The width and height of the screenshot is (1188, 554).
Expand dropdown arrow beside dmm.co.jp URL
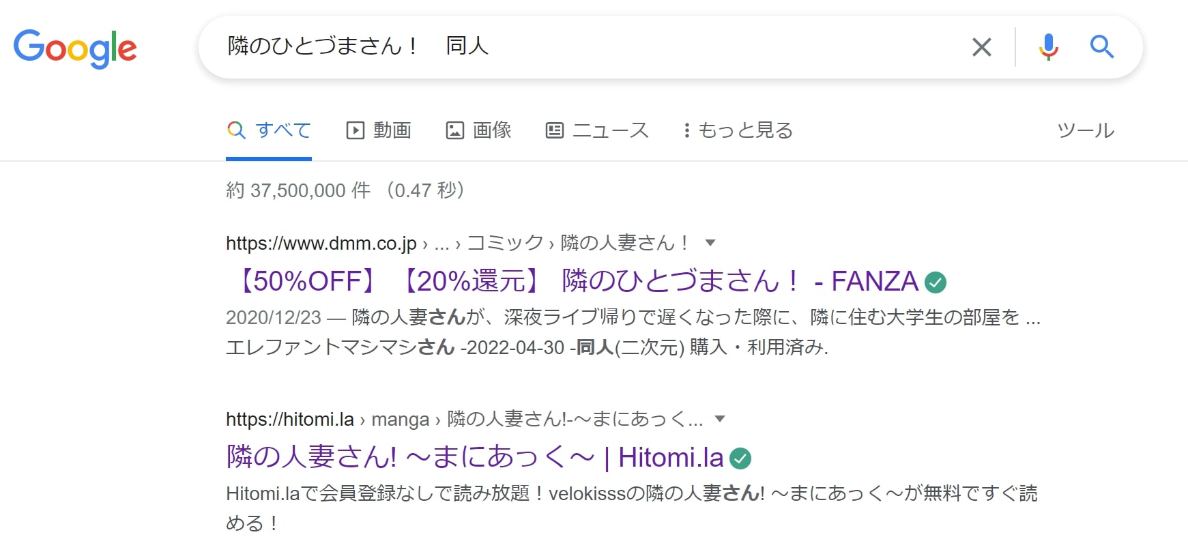(x=710, y=243)
